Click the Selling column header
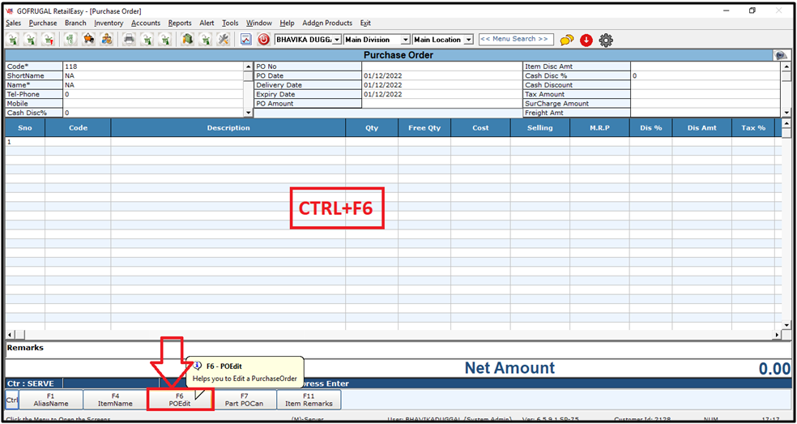This screenshot has width=797, height=424. click(x=539, y=128)
